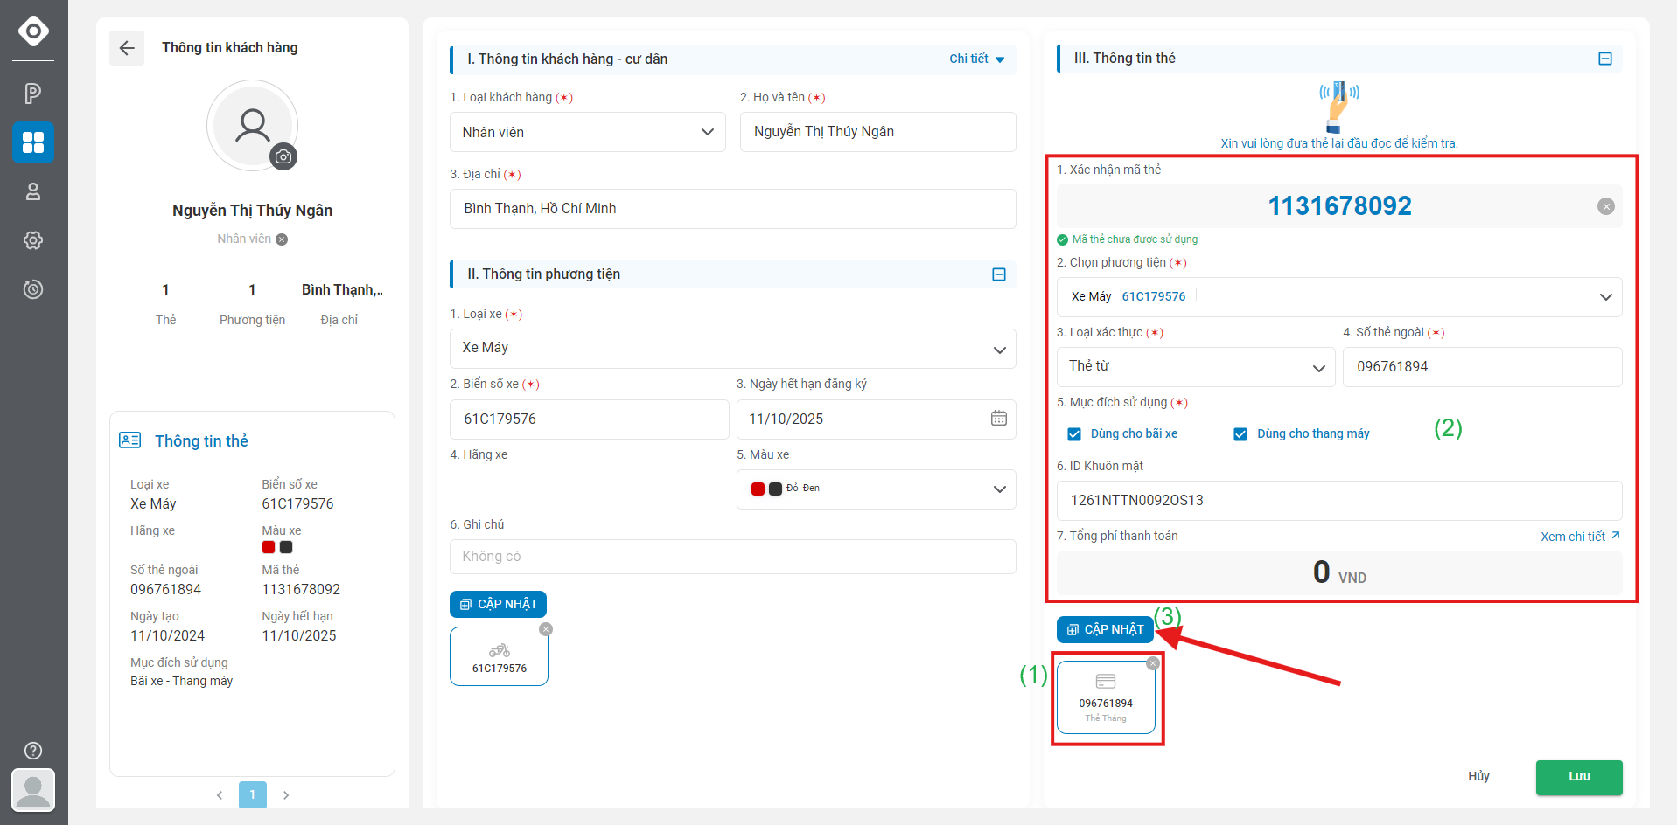Open Màu xe color dropdown
This screenshot has width=1677, height=825.
click(x=877, y=489)
